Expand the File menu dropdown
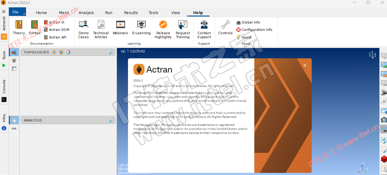 [x=17, y=12]
